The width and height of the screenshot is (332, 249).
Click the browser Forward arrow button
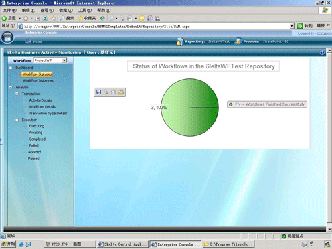[x=26, y=18]
